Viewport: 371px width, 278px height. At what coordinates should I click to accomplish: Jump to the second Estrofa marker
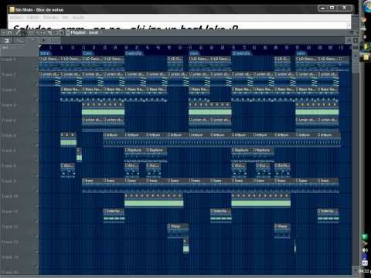pyautogui.click(x=241, y=53)
